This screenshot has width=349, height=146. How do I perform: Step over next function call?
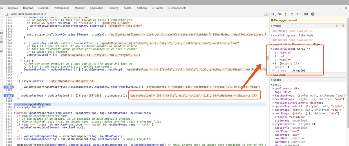click(279, 14)
